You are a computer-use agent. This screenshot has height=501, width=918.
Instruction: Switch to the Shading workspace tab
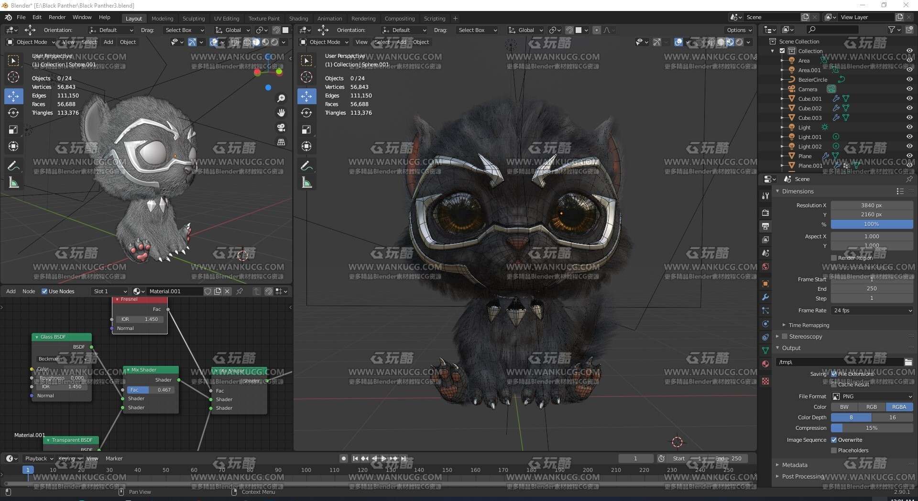click(x=298, y=19)
